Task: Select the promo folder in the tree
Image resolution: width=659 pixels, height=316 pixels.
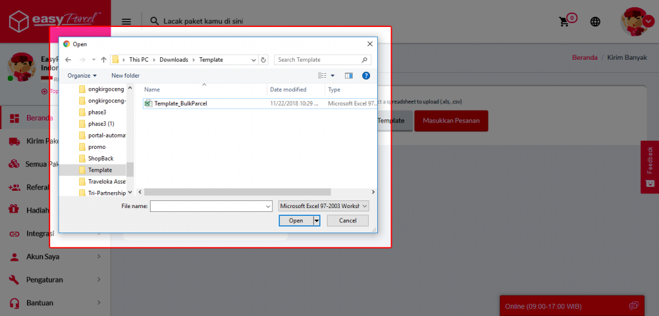Action: (x=97, y=147)
